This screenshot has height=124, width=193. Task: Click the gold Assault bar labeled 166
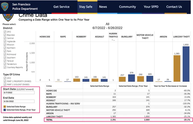point(95,80)
